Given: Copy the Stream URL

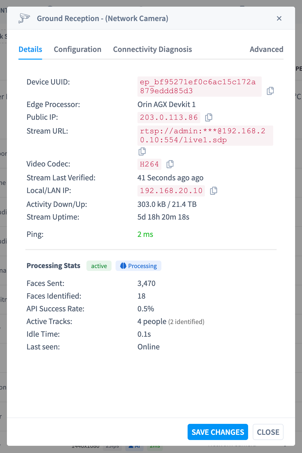Looking at the screenshot, I should (142, 151).
